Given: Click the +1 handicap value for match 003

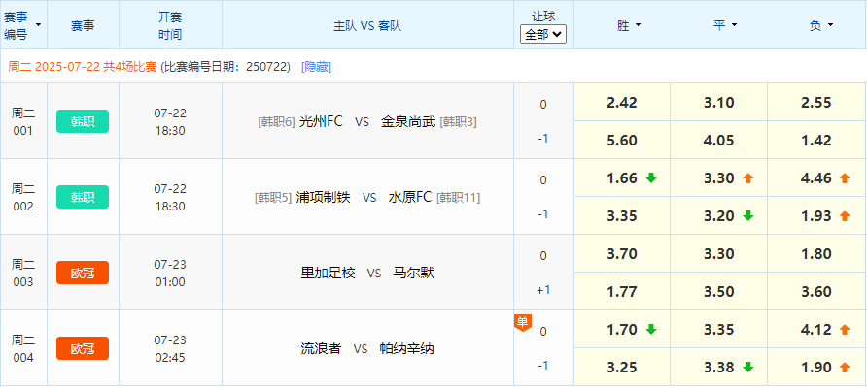Looking at the screenshot, I should [x=543, y=290].
